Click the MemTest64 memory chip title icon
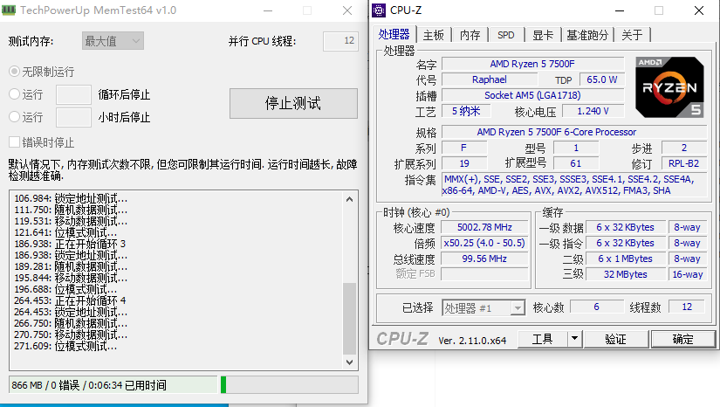Image resolution: width=720 pixels, height=407 pixels. 9,10
